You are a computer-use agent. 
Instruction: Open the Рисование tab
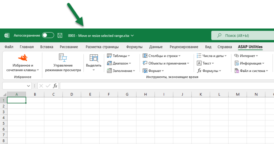pos(69,47)
